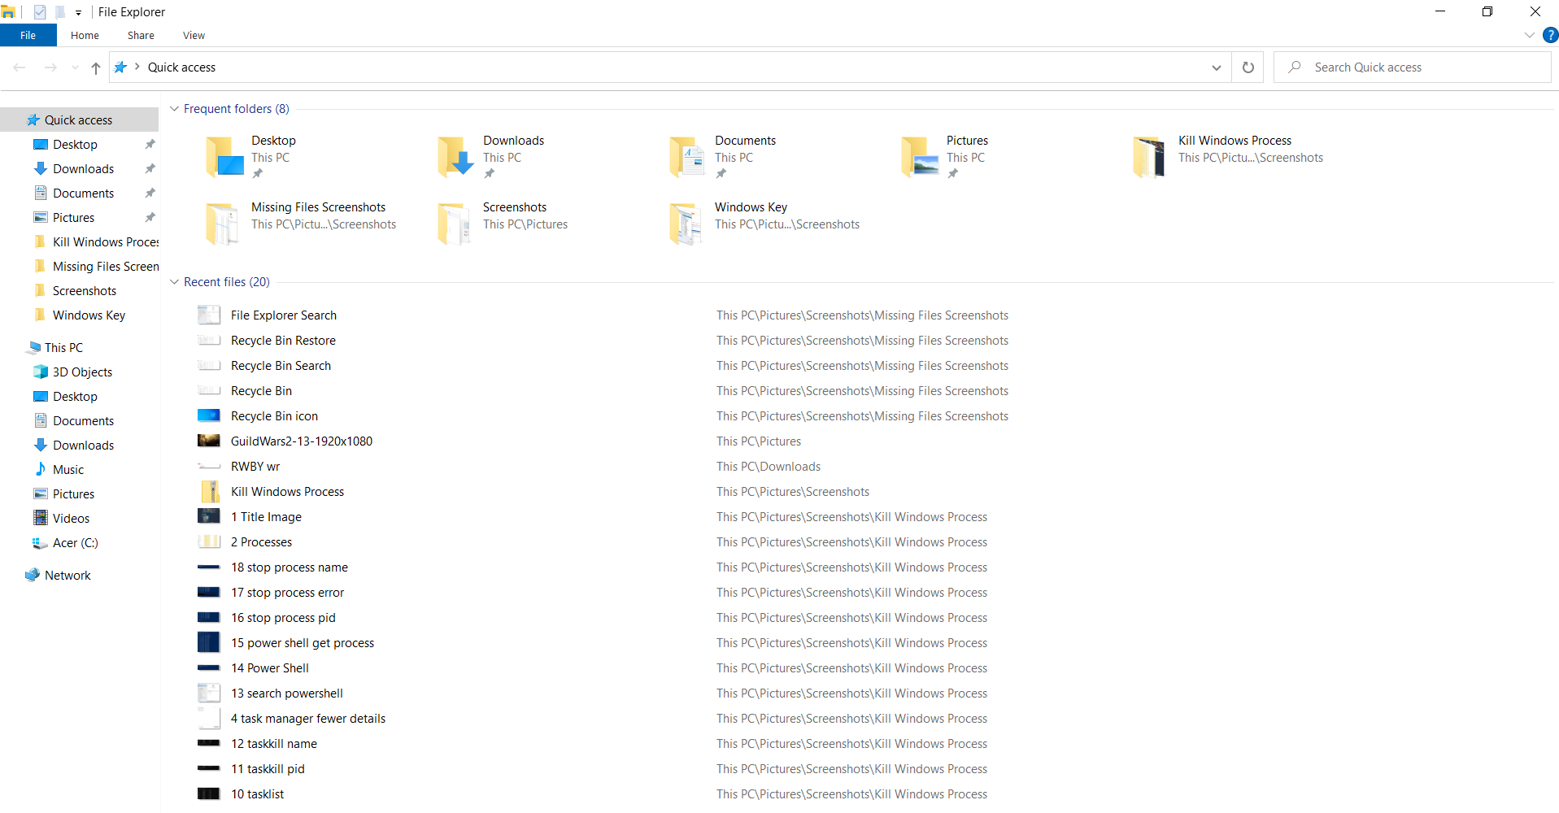
Task: Open the Kill Windows Process recent file
Action: pyautogui.click(x=286, y=491)
